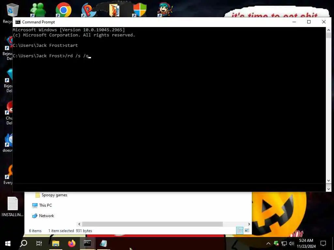Image resolution: width=334 pixels, height=250 pixels.
Task: Click the Command Prompt taskbar button
Action: pos(87,243)
